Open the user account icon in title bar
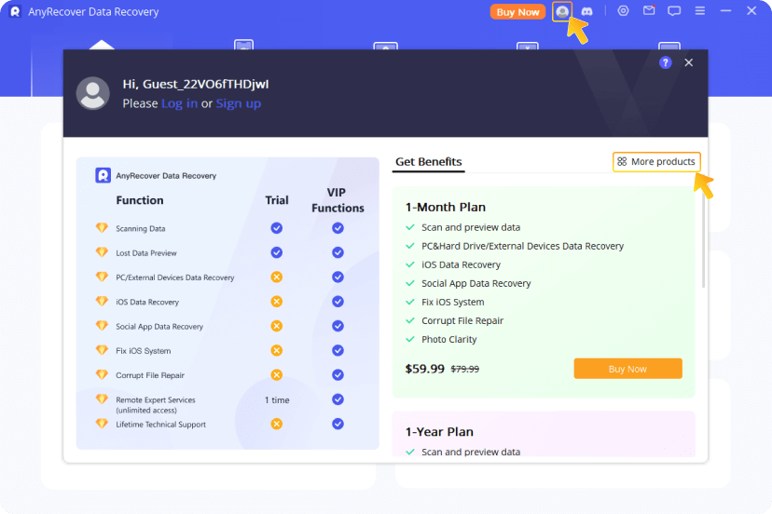The height and width of the screenshot is (514, 772). click(x=562, y=11)
